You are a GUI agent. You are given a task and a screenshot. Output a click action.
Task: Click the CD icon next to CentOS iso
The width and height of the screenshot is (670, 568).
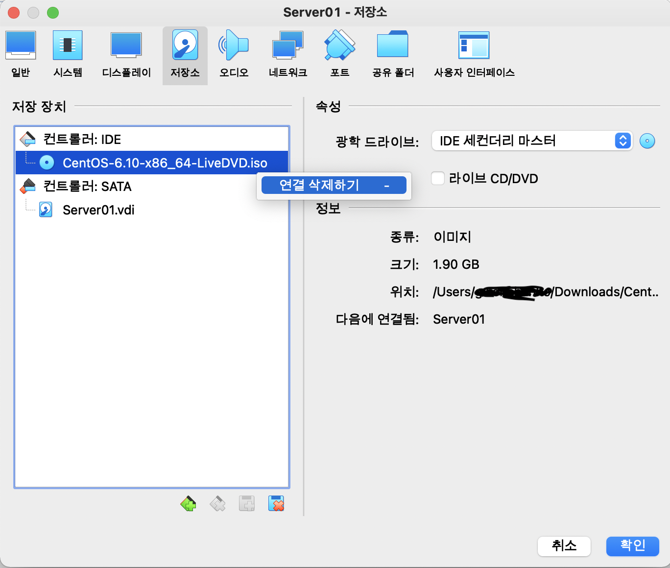(x=47, y=163)
